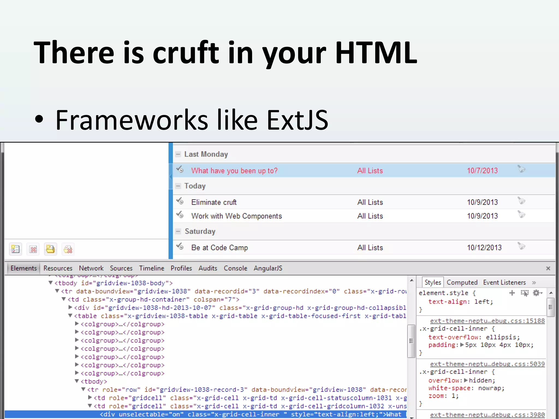Open the Console tab
The height and width of the screenshot is (419, 559).
[x=235, y=268]
